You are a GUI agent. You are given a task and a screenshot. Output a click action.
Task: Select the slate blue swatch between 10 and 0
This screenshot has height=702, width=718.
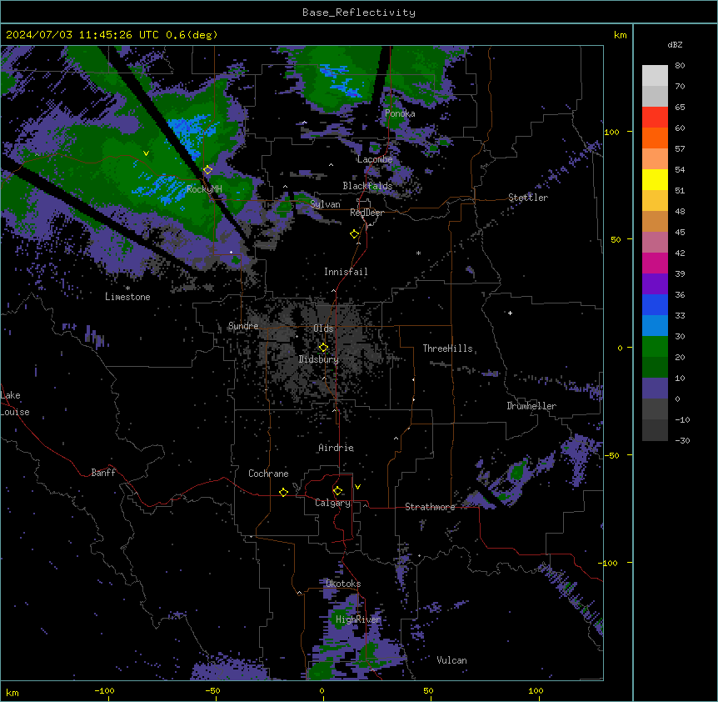pyautogui.click(x=655, y=389)
